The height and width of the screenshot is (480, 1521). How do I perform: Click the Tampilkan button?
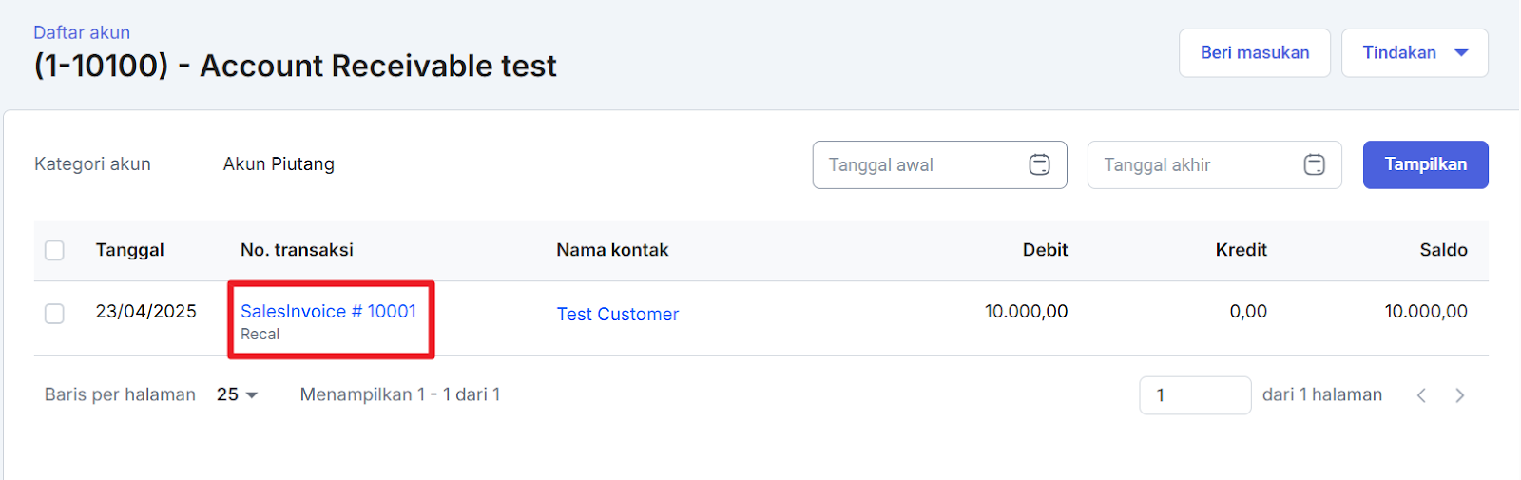[1424, 164]
